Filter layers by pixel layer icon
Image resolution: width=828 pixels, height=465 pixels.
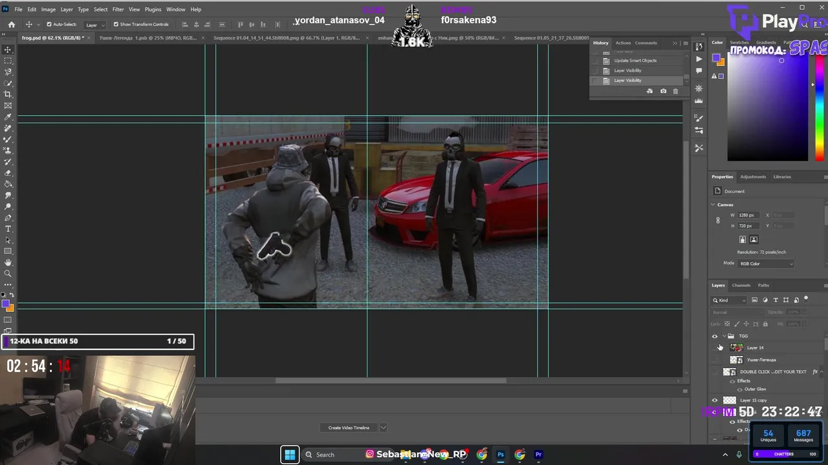(754, 300)
